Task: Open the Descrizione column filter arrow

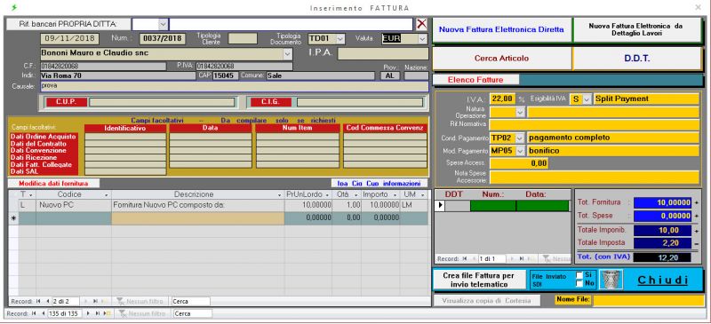Action: 280,195
